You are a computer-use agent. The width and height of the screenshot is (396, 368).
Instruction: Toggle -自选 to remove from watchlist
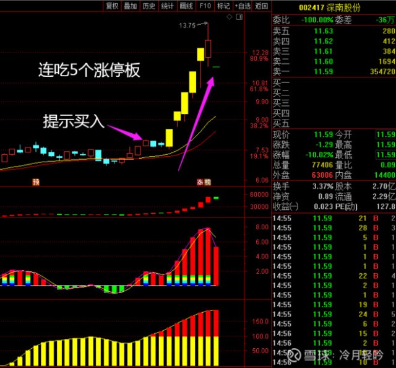click(x=243, y=6)
